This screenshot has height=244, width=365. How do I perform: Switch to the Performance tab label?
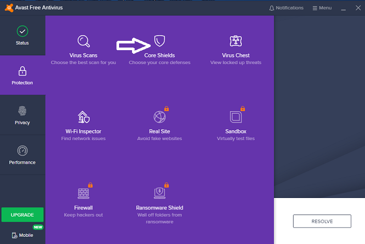pos(22,162)
